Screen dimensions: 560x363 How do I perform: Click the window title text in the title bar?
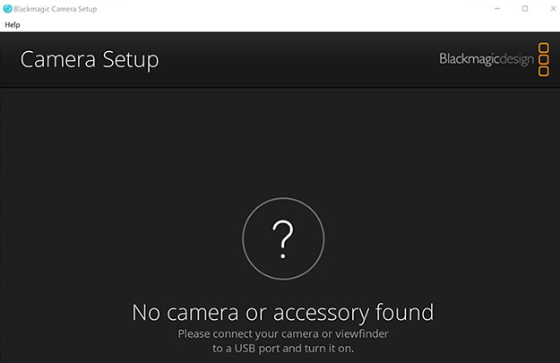(56, 8)
